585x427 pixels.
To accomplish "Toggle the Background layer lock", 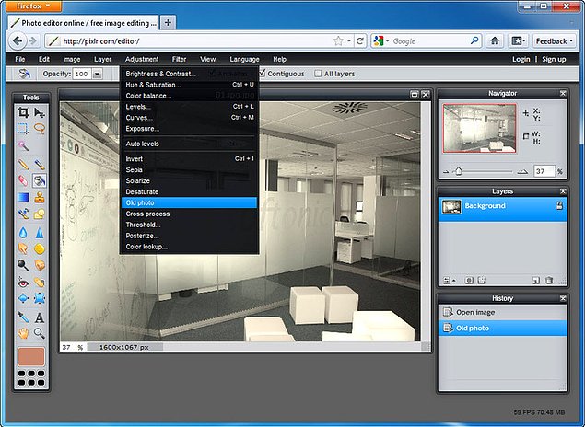I will [x=559, y=205].
